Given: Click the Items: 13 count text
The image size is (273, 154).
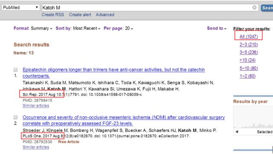Looking at the screenshot, I should coord(23,53).
